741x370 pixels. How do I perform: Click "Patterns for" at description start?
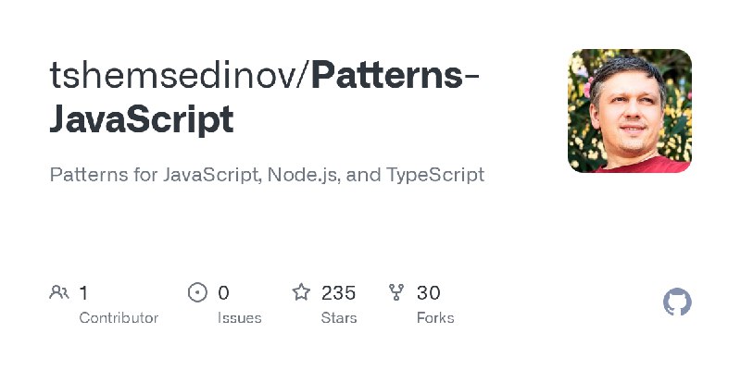(x=104, y=175)
